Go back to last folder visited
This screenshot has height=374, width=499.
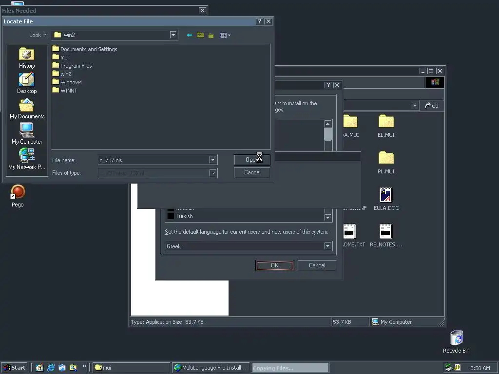point(190,35)
